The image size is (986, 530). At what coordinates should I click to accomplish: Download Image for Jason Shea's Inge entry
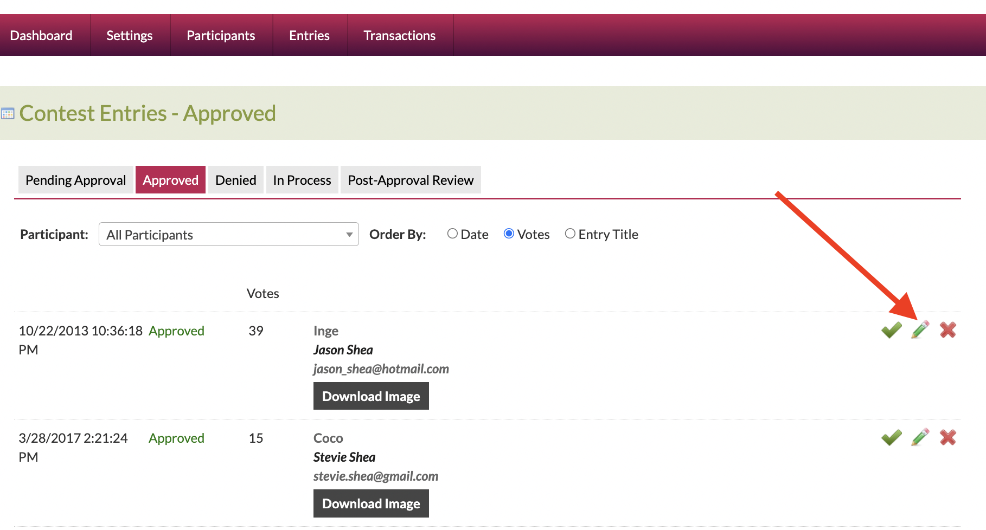(371, 396)
